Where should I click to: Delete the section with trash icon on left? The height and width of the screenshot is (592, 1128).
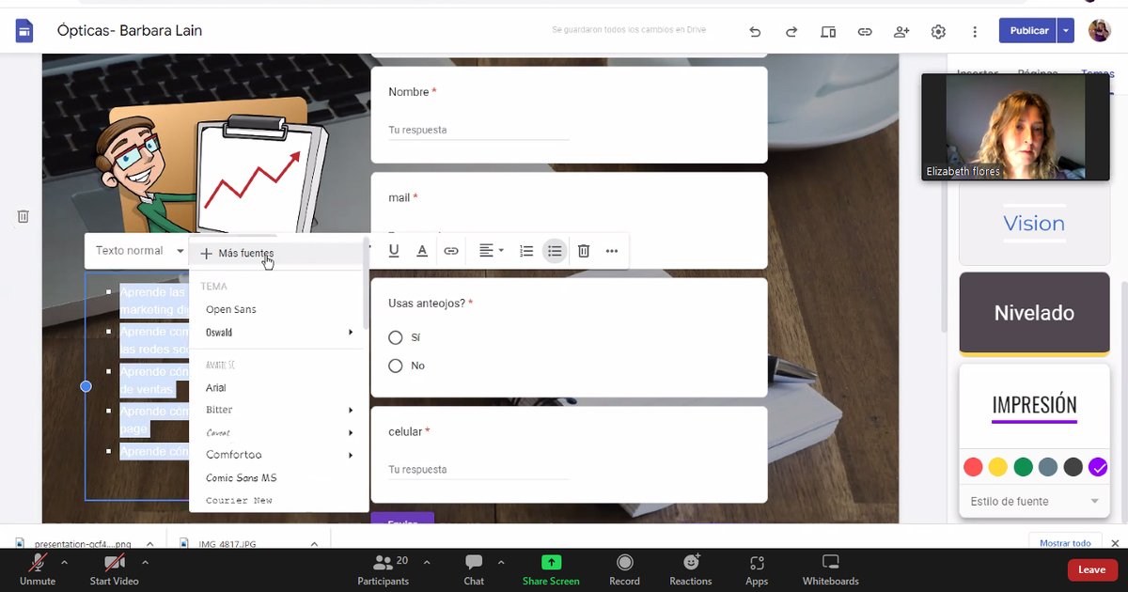23,216
